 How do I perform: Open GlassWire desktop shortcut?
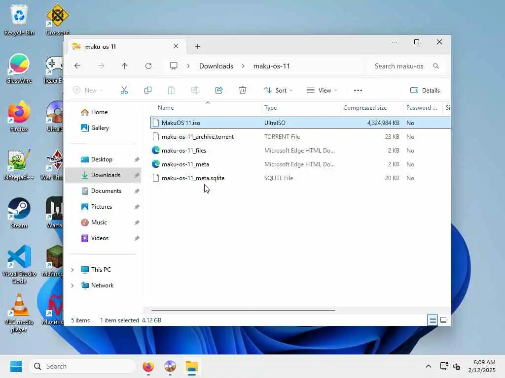click(x=19, y=68)
